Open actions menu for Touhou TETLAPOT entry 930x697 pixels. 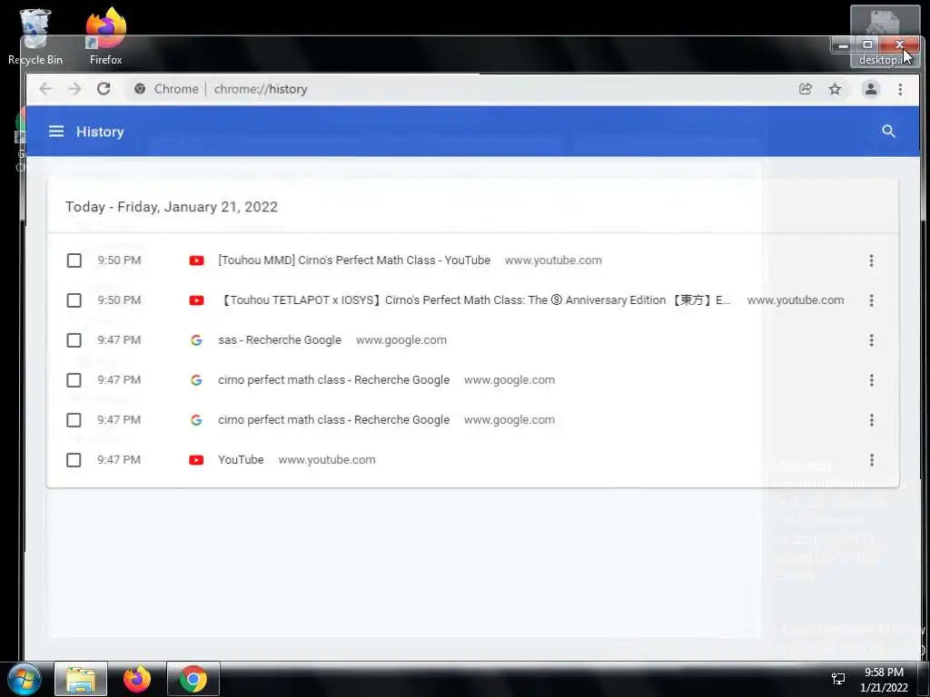pyautogui.click(x=871, y=300)
